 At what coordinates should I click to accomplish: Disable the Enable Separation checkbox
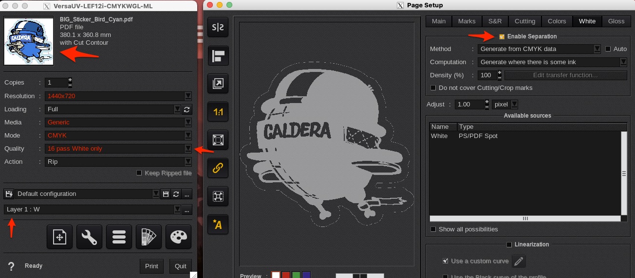click(502, 36)
